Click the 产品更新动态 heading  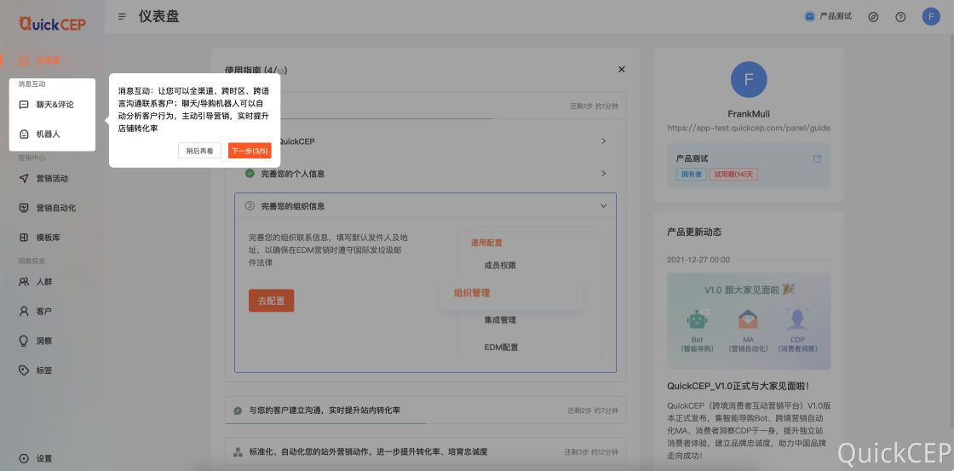tap(694, 232)
